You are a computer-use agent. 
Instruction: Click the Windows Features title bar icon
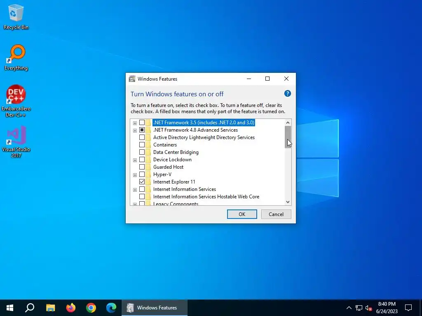point(132,79)
